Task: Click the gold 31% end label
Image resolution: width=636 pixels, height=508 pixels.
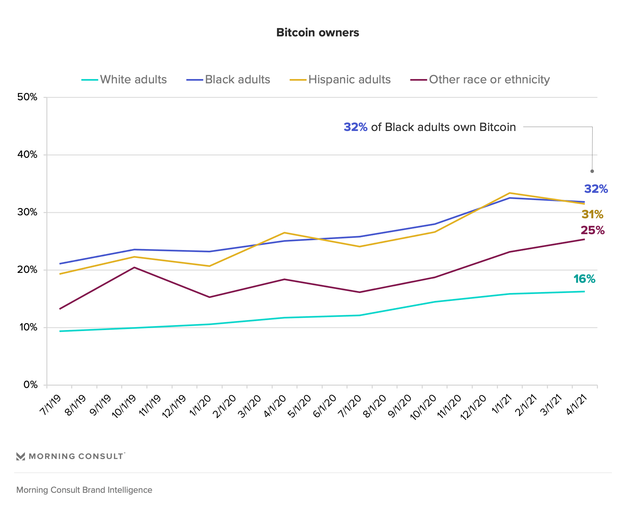Action: (x=592, y=215)
